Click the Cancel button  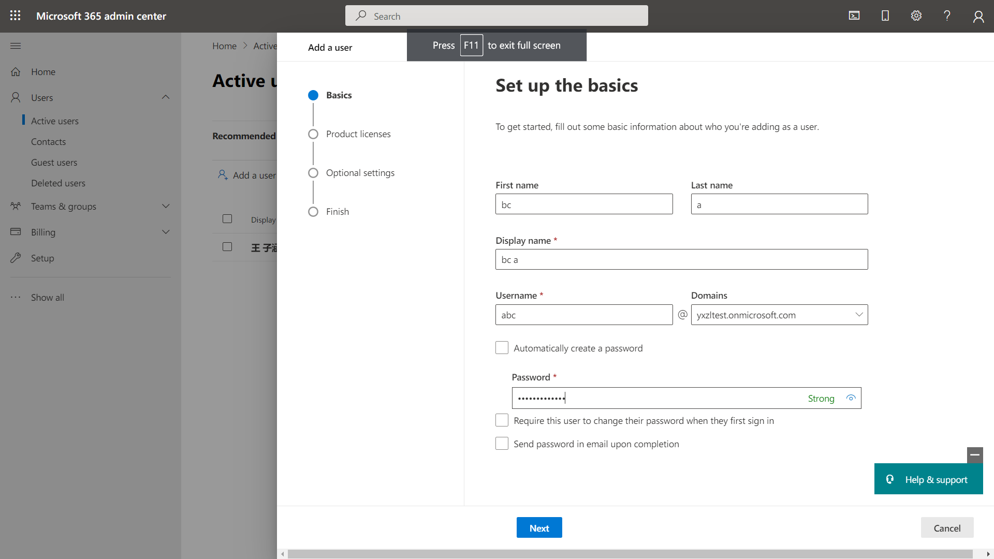[946, 527]
